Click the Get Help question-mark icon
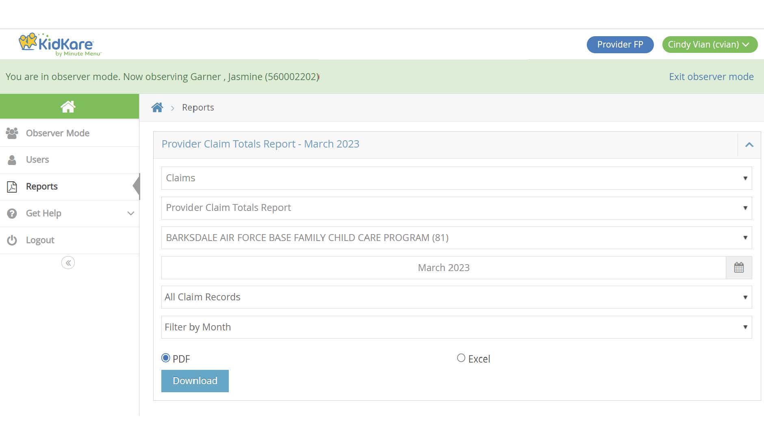The height and width of the screenshot is (430, 764). [12, 213]
